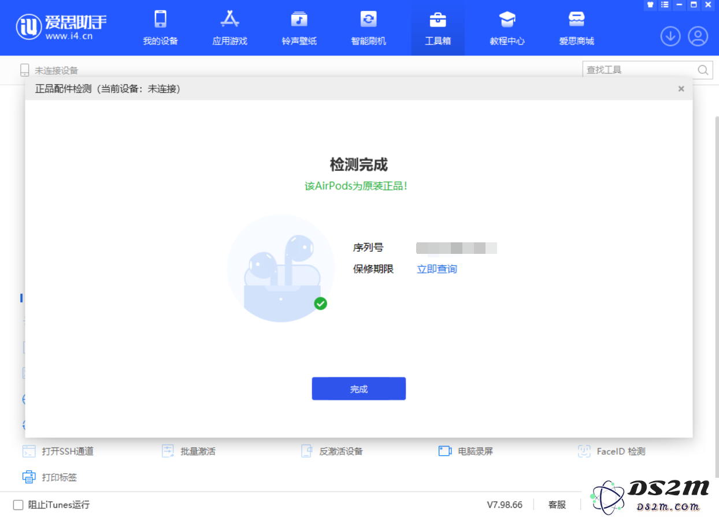The height and width of the screenshot is (517, 719).
Task: Click the 客服 status bar link
Action: (x=557, y=505)
